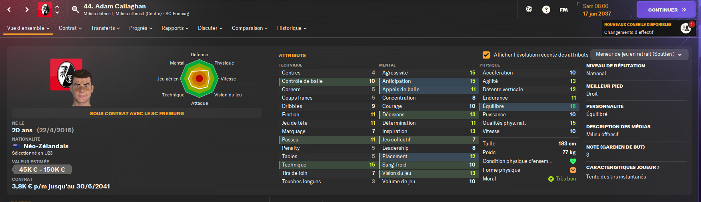Image resolution: width=701 pixels, height=202 pixels.
Task: Open the FM menu logo
Action: coord(563,10)
